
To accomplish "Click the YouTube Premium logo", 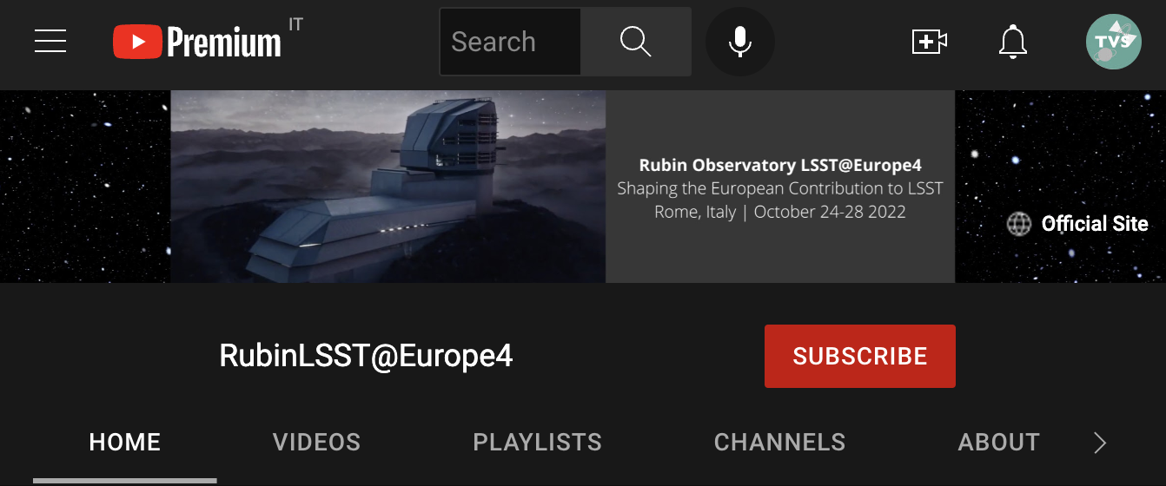I will coord(197,41).
